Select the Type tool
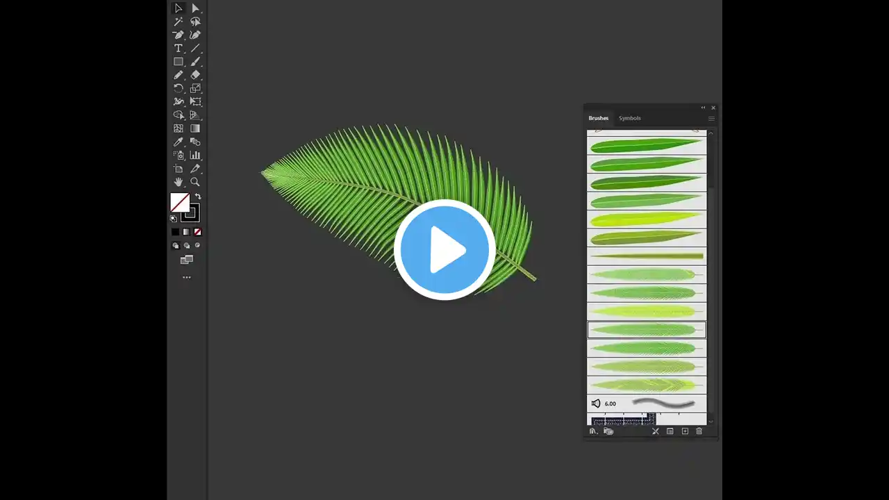Screen dimensions: 889x500 tap(178, 49)
